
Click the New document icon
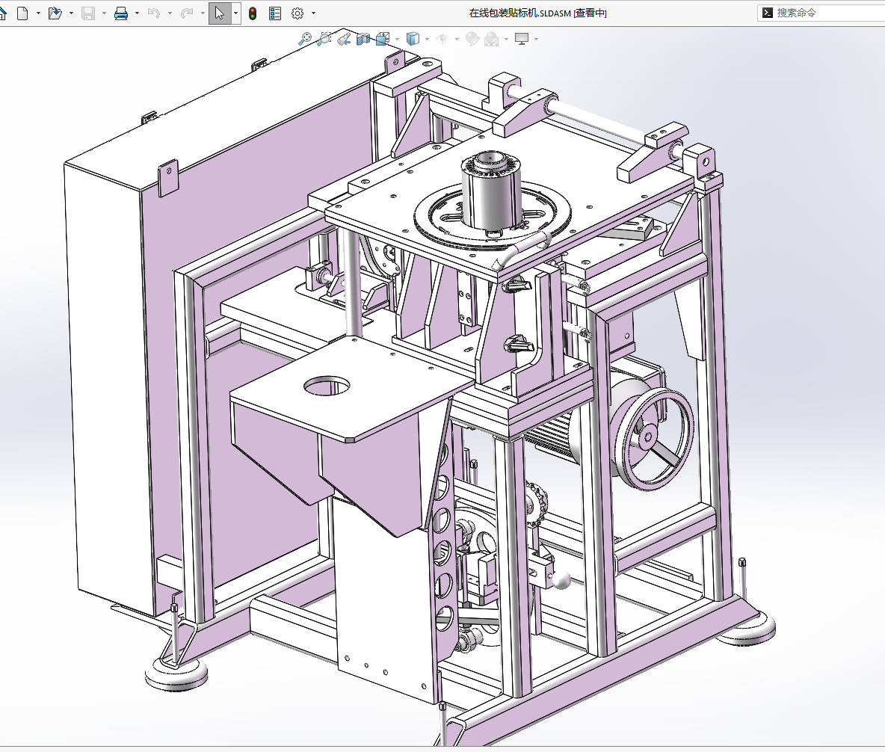click(x=22, y=13)
